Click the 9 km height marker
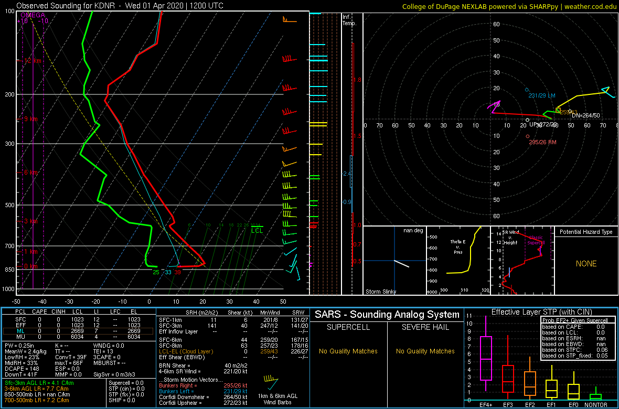The height and width of the screenshot is (409, 619). [30, 119]
